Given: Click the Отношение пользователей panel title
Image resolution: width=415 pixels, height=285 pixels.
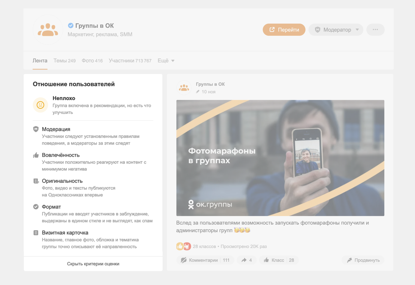Looking at the screenshot, I should pos(74,84).
